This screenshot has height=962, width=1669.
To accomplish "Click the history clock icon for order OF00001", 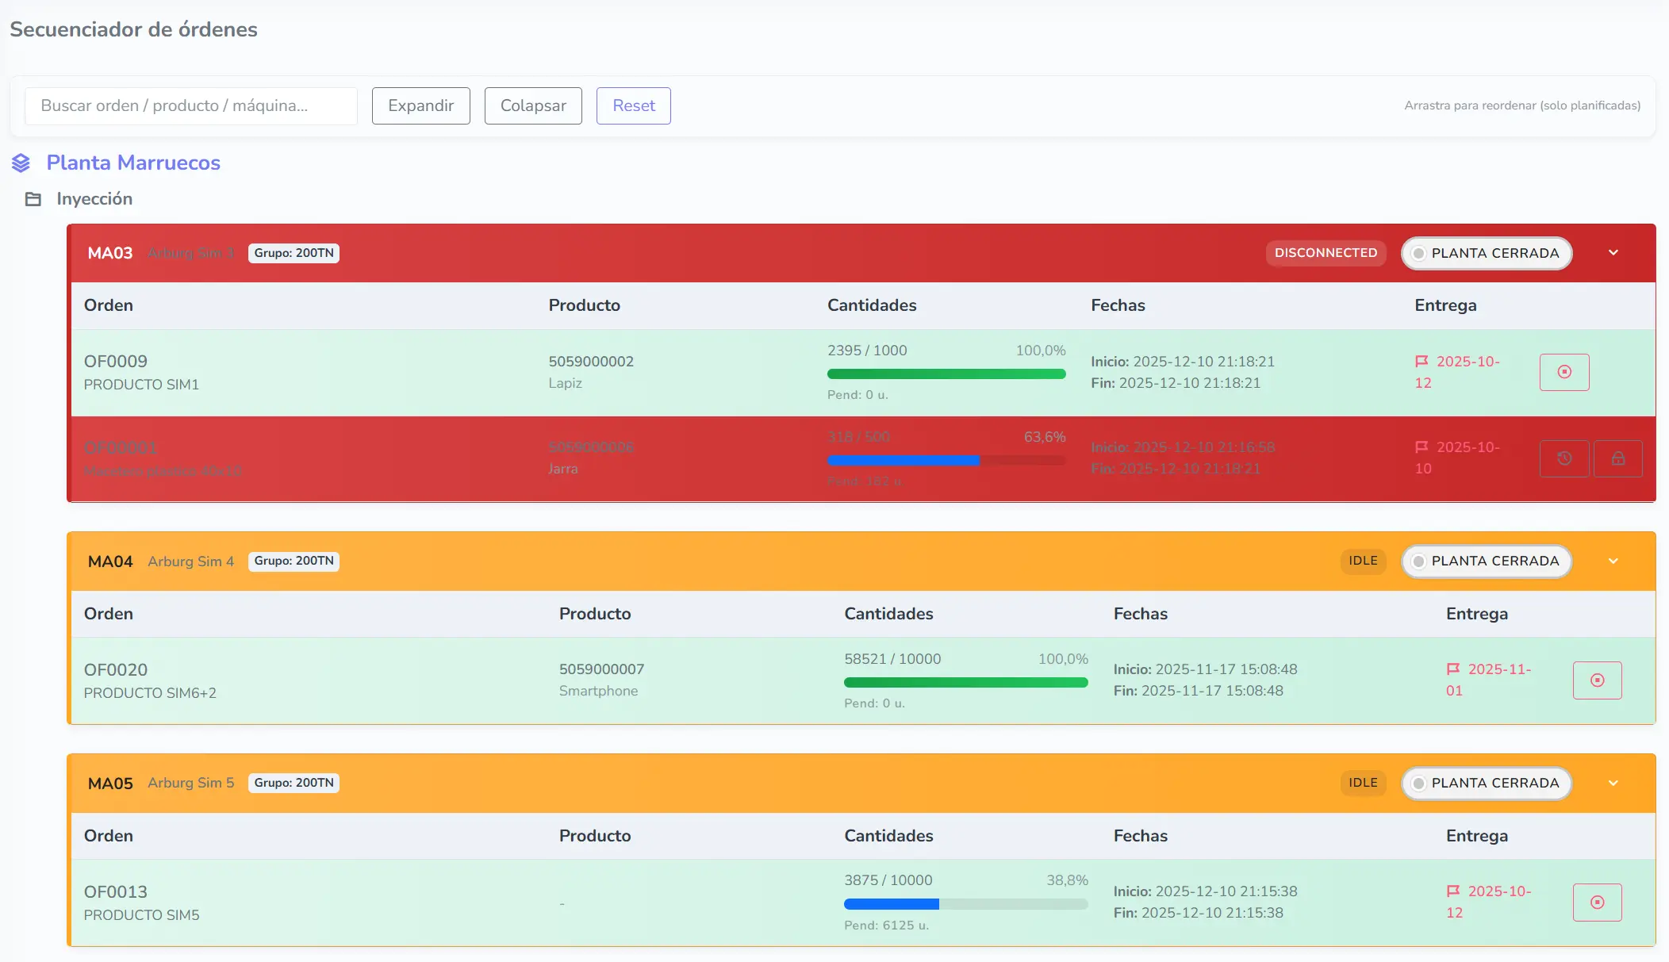I will (1563, 458).
